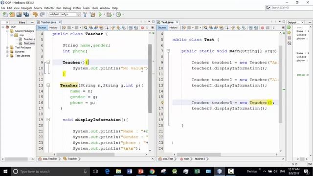This screenshot has height=176, width=313.
Task: Open Chrome from the taskbar
Action: pos(152,172)
